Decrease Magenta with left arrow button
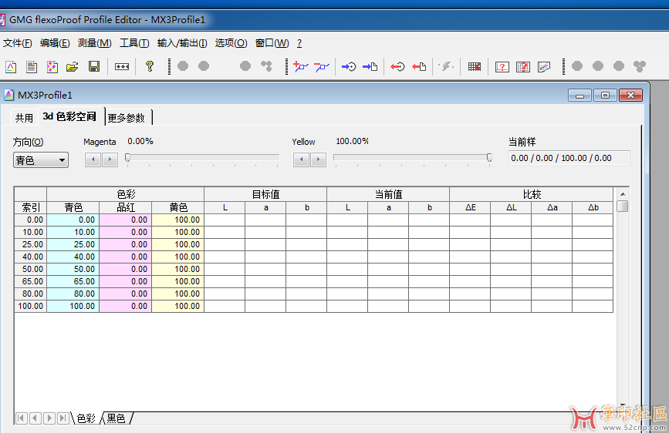 click(x=93, y=159)
